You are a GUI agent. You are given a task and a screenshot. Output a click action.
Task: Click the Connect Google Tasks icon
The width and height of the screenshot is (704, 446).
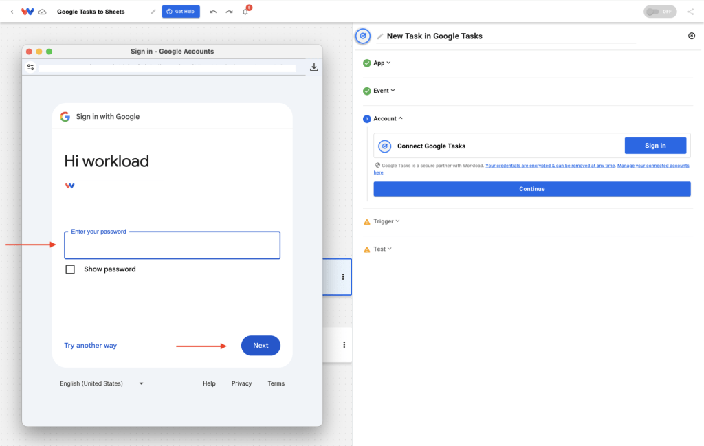(385, 146)
